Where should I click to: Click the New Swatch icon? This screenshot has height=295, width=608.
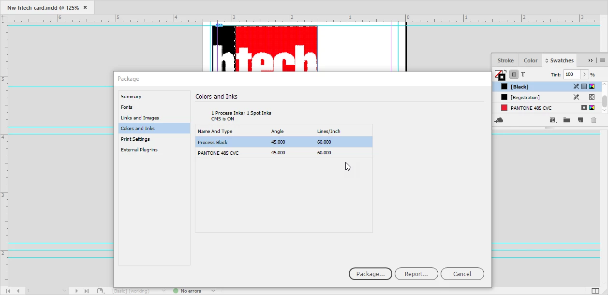[580, 120]
